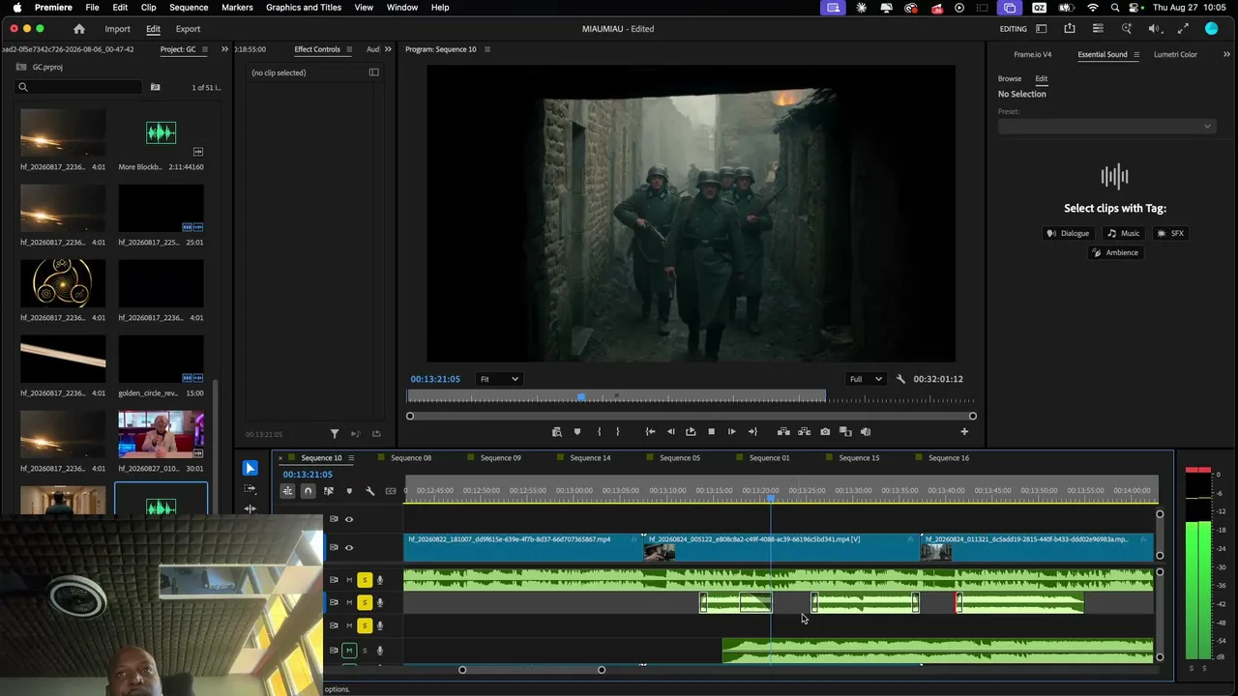Viewport: 1238px width, 696px height.
Task: Switch to the Sequence 14 tab
Action: 590,458
